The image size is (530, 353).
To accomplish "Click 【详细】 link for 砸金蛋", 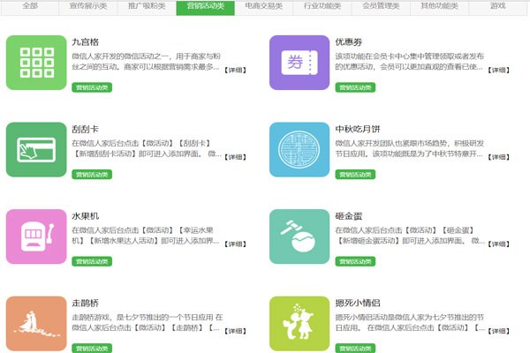I will click(498, 244).
